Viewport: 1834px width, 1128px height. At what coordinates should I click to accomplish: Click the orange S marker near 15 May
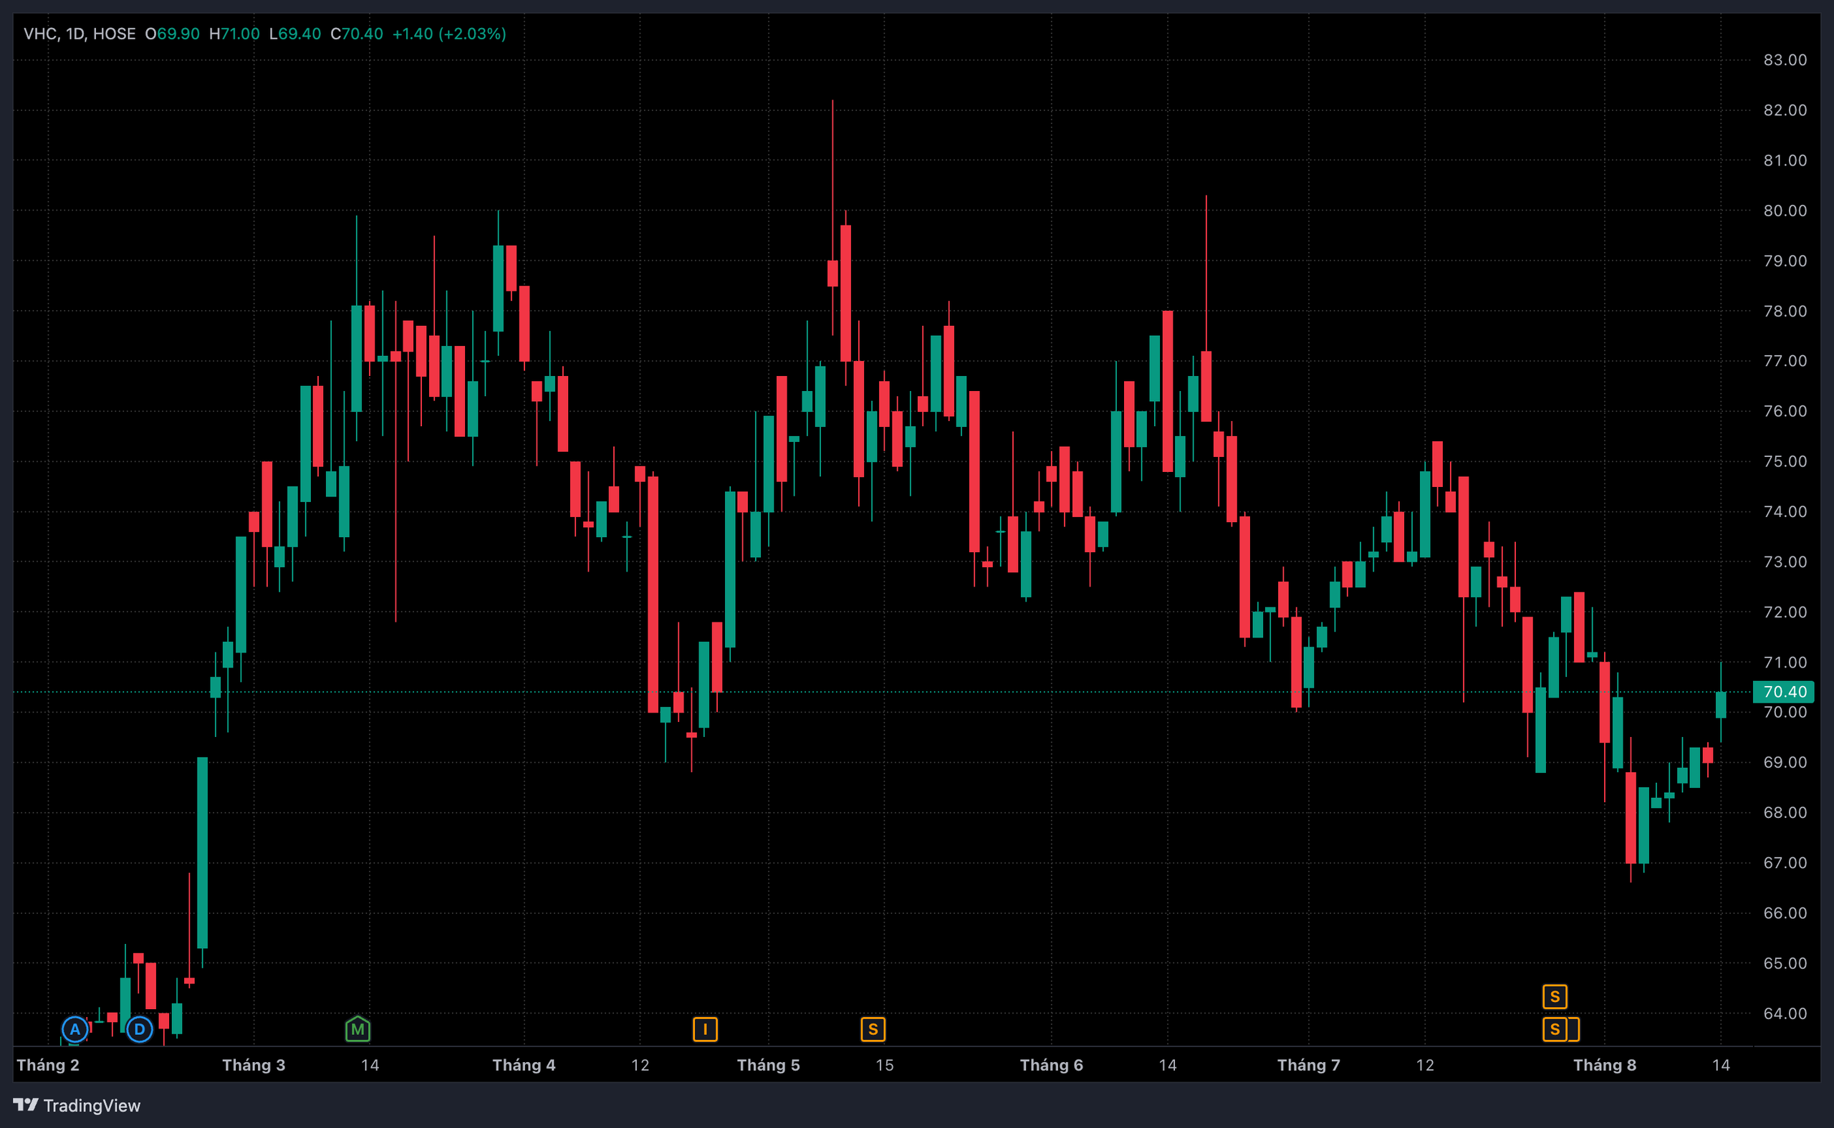point(873,1030)
